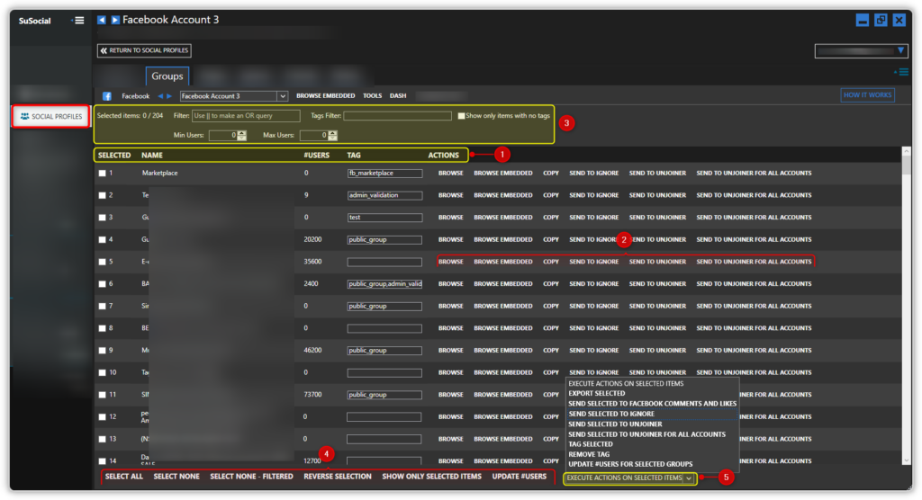Viewport: 922px width, 500px height.
Task: Click the right-side panel menu icon near tabs
Action: point(899,72)
